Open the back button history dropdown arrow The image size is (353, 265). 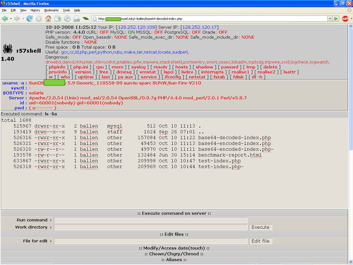tap(11, 19)
